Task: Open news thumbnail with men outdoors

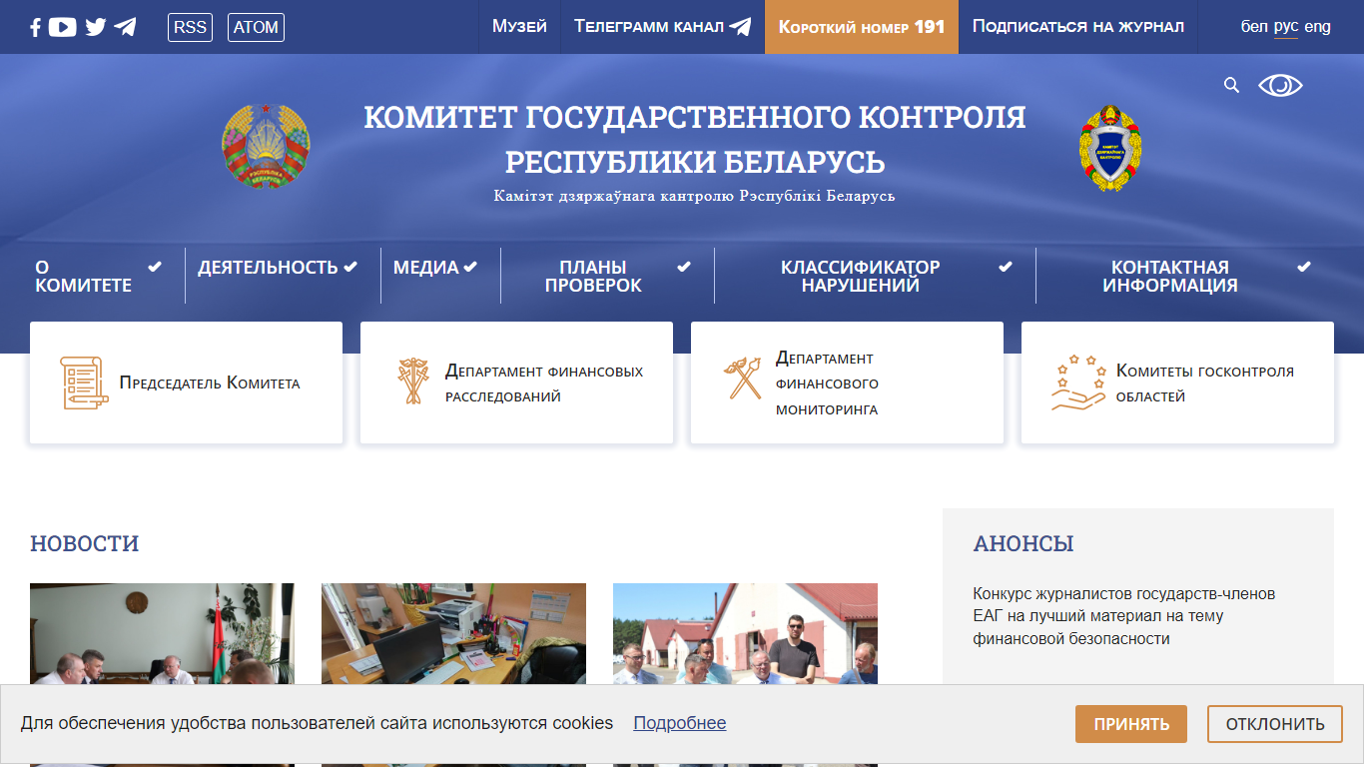Action: (745, 633)
